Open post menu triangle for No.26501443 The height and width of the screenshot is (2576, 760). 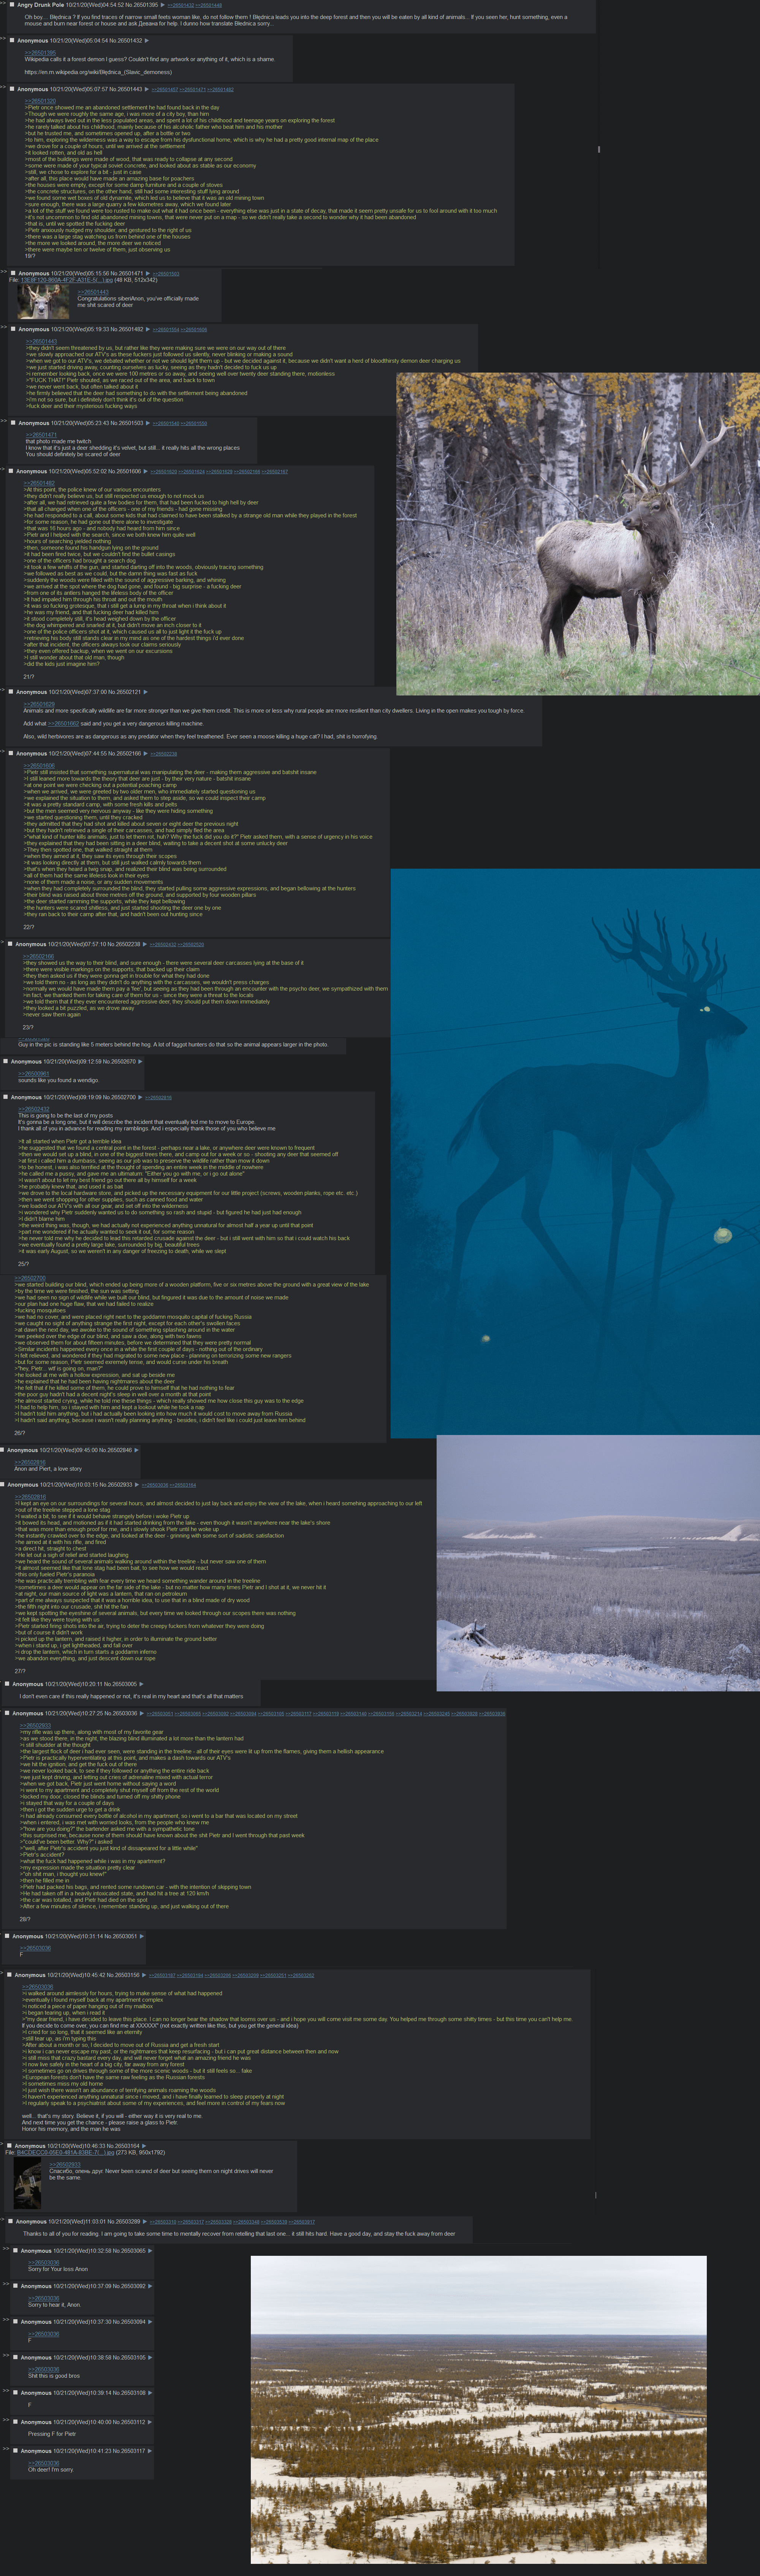click(147, 89)
